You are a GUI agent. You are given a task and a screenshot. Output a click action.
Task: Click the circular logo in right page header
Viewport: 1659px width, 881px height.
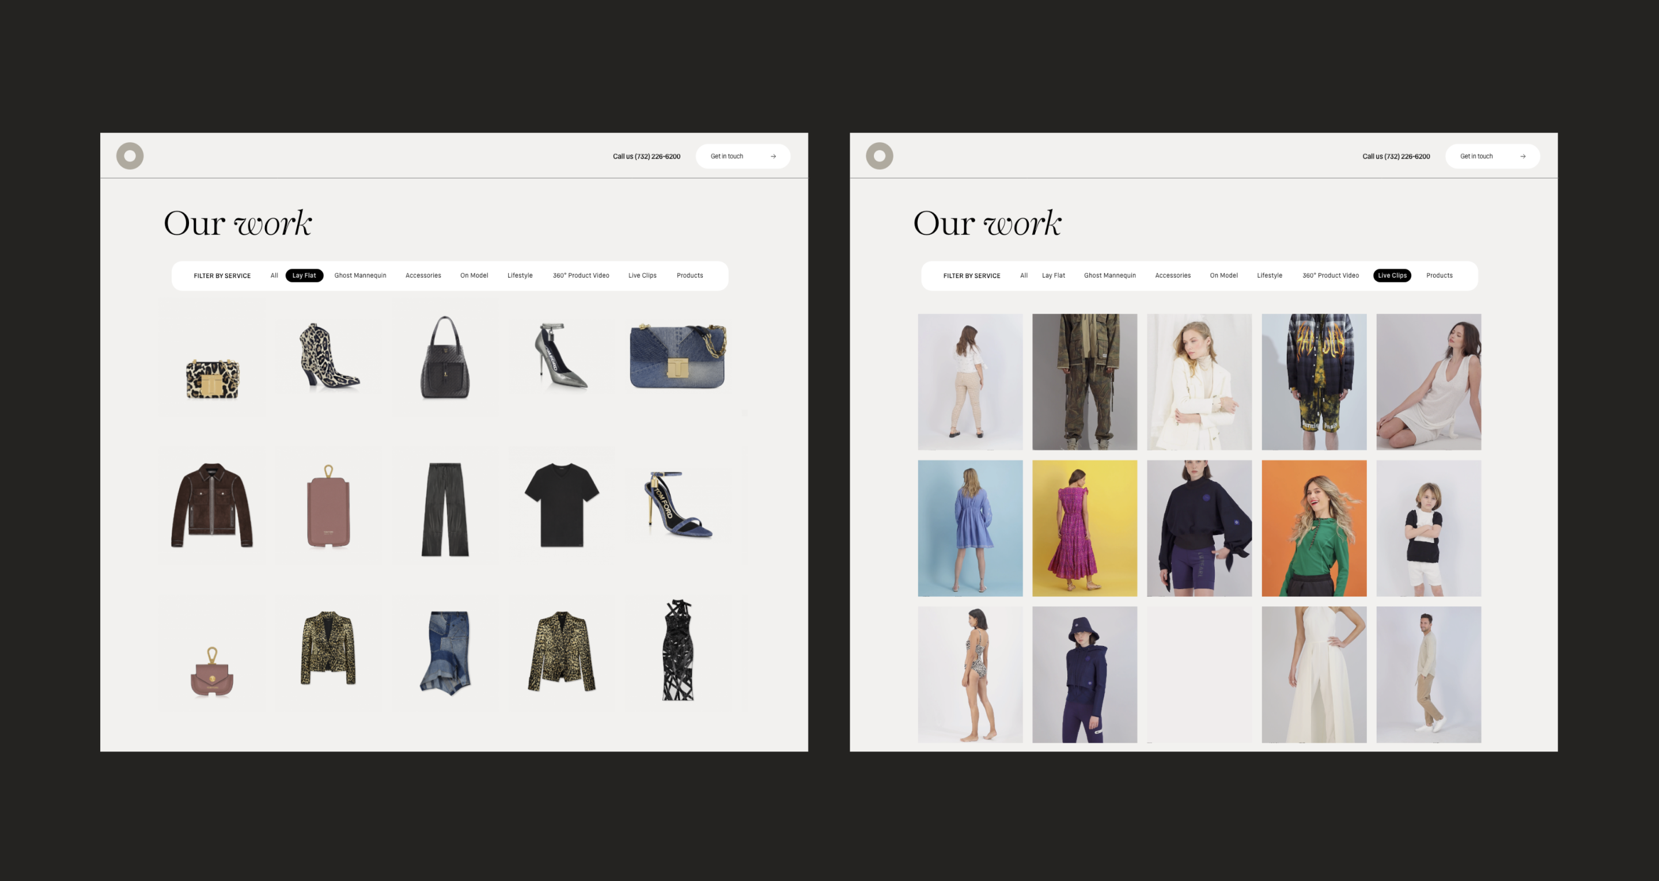879,156
